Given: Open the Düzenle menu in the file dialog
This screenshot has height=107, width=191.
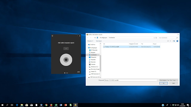Looking at the screenshot, I should coord(90,41).
